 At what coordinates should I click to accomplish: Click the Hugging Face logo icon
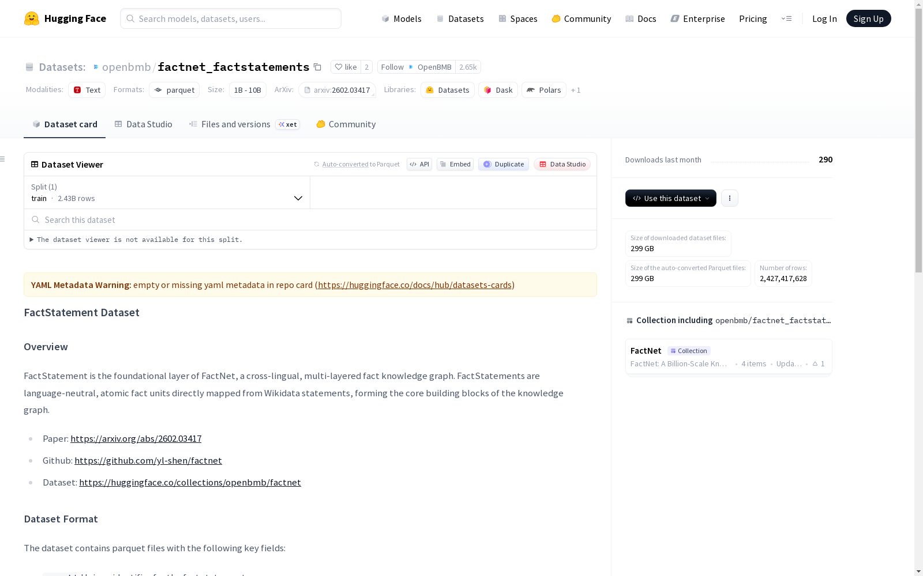click(32, 18)
